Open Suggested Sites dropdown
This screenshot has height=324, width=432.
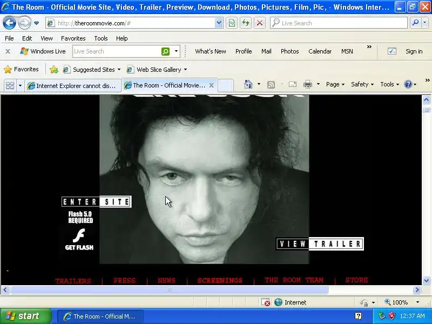[x=92, y=70]
